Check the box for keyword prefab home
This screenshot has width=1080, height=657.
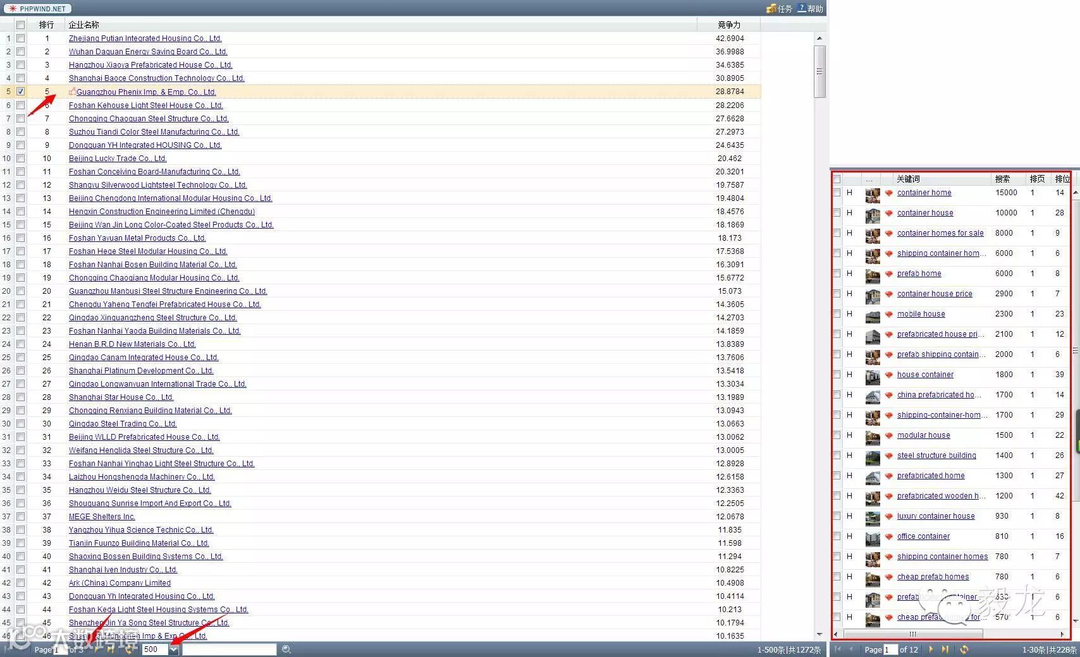pyautogui.click(x=837, y=274)
